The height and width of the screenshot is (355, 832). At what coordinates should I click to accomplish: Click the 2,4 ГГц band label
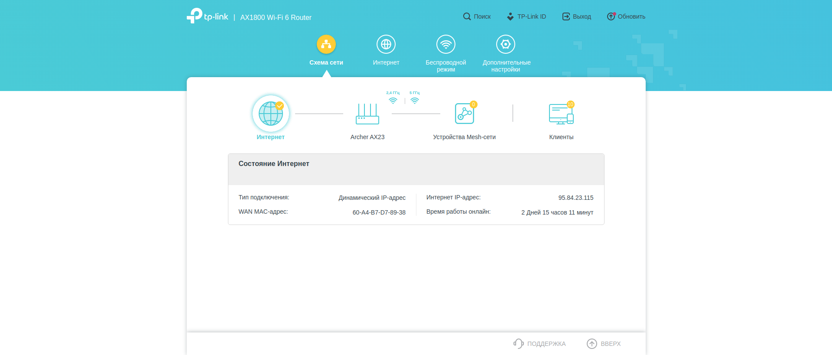[393, 93]
